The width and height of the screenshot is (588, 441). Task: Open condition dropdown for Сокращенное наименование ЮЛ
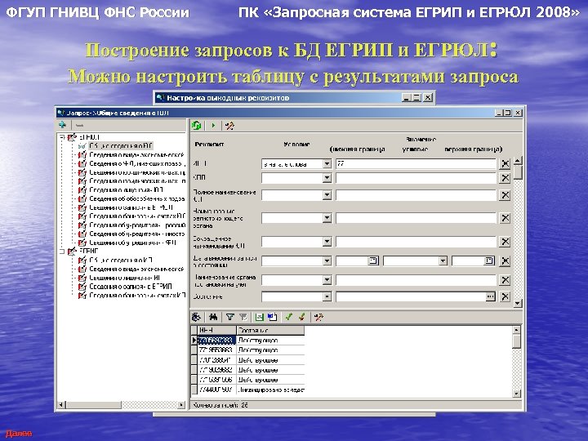coord(327,242)
